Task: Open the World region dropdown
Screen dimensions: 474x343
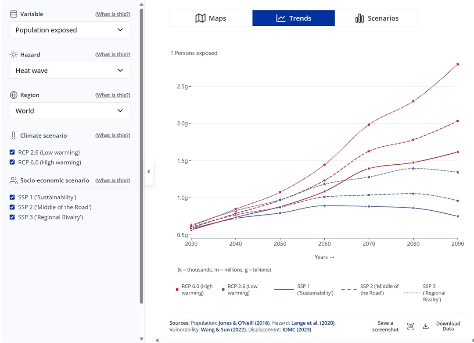Action: pos(70,111)
